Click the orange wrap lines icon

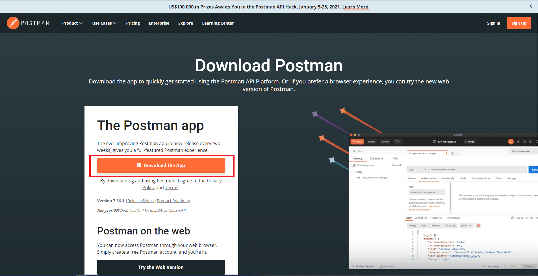point(478,226)
